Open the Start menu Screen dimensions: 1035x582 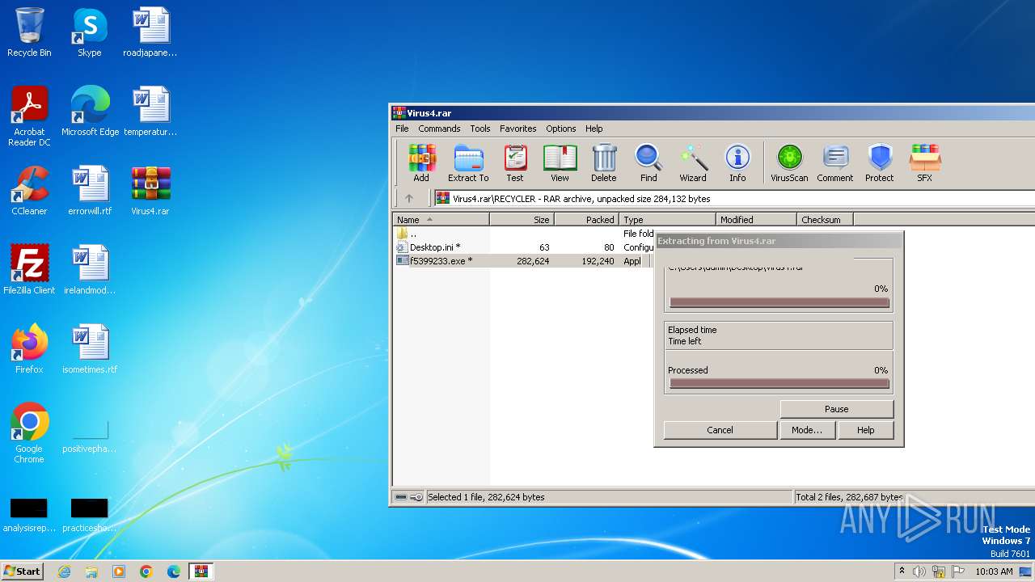22,571
